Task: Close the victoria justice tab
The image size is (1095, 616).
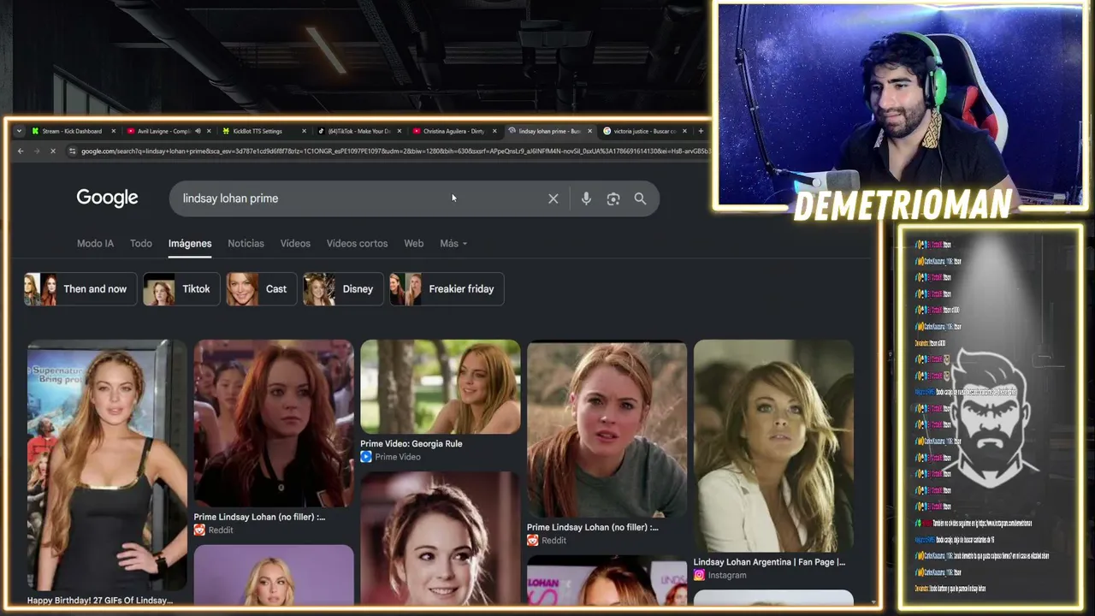Action: coord(684,131)
